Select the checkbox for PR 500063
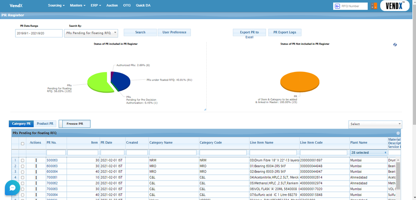 click(22, 160)
